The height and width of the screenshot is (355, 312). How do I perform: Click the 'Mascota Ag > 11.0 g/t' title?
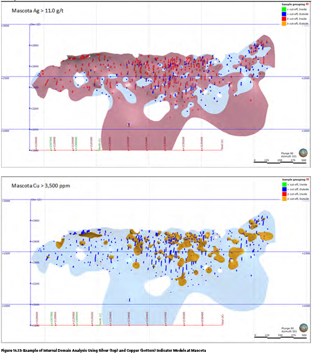[x=37, y=11]
